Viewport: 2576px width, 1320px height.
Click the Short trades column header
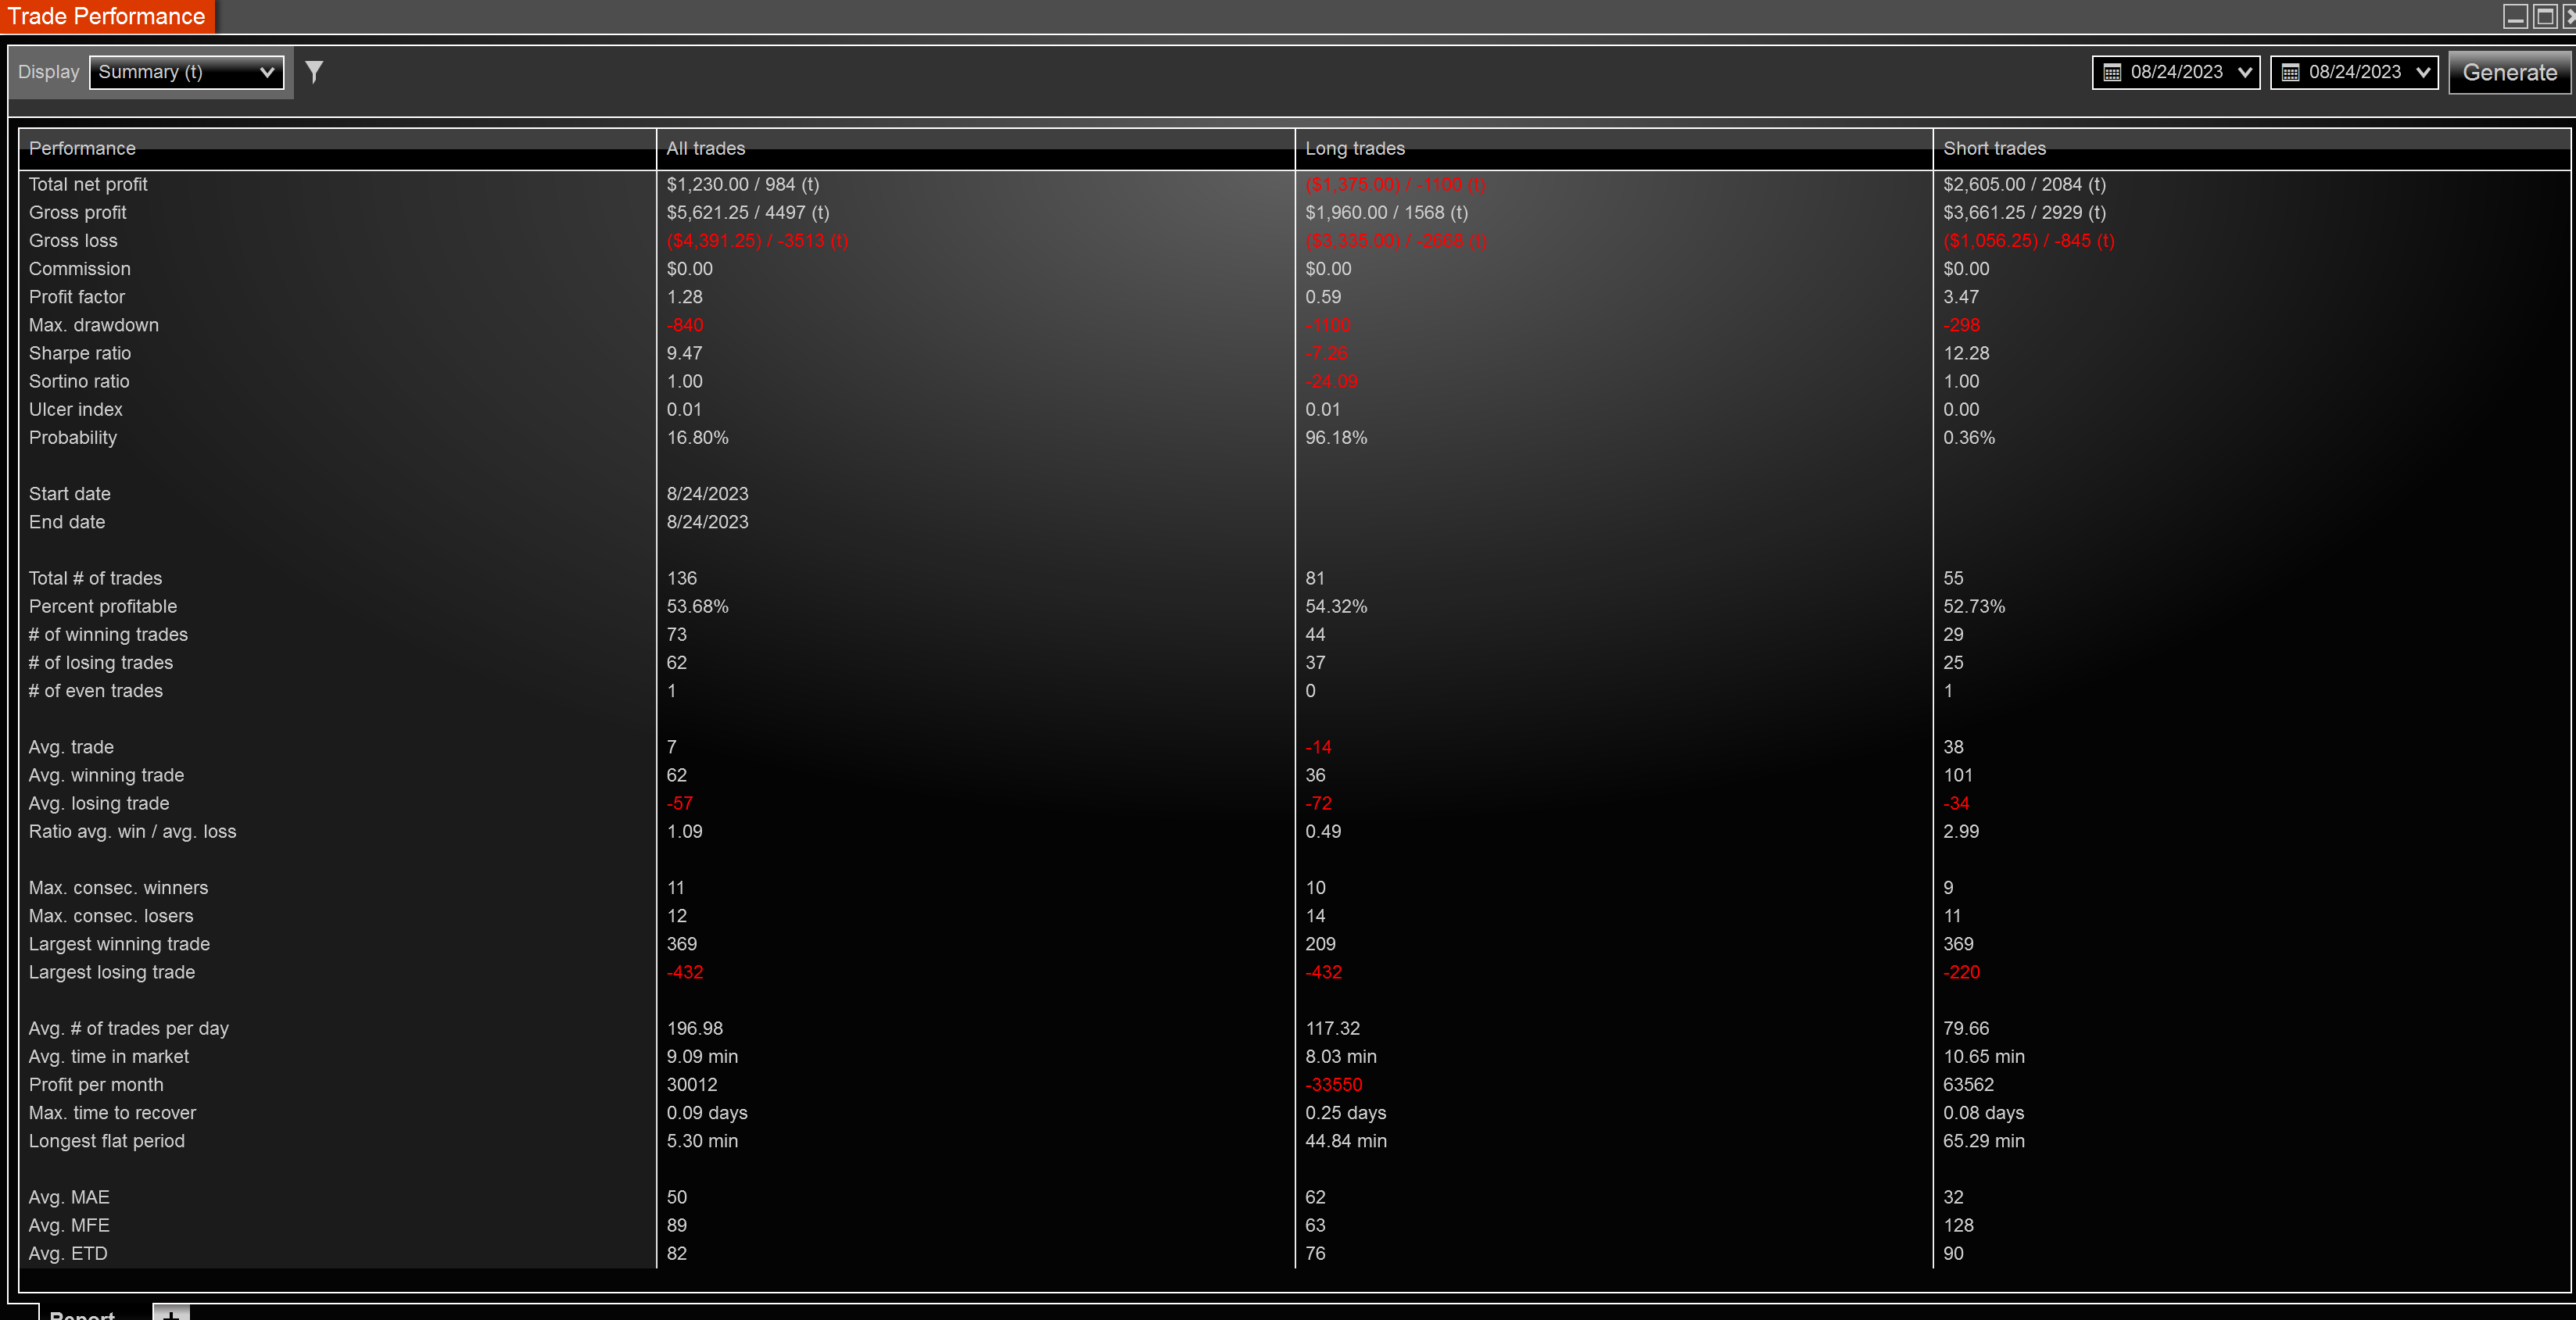[2251, 148]
